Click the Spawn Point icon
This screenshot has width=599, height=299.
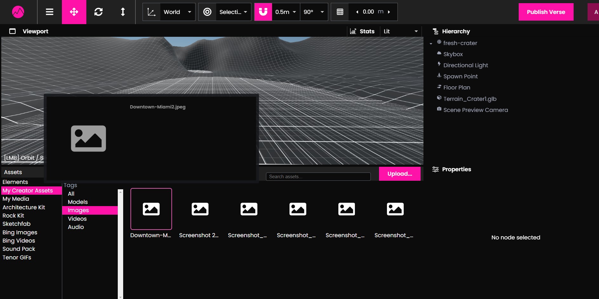(x=439, y=75)
